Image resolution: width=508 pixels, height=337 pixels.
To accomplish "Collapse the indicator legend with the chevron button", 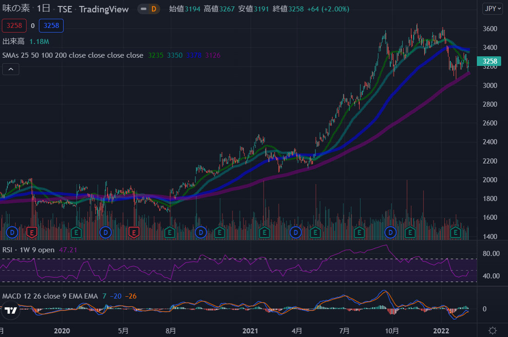I will 11,69.
